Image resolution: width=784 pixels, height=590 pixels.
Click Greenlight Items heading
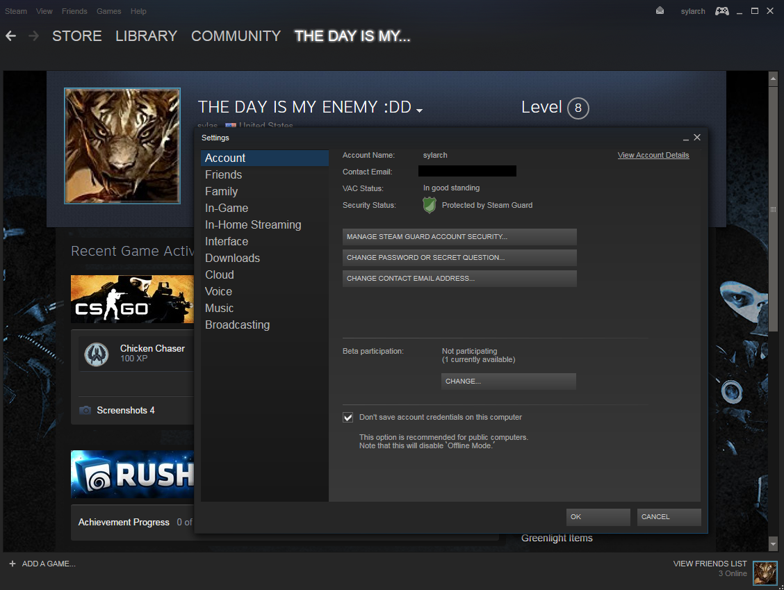click(x=557, y=538)
